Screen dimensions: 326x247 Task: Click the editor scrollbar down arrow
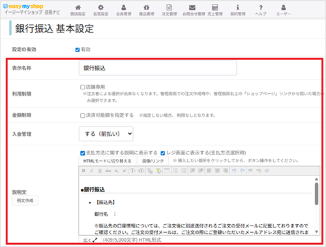point(316,231)
